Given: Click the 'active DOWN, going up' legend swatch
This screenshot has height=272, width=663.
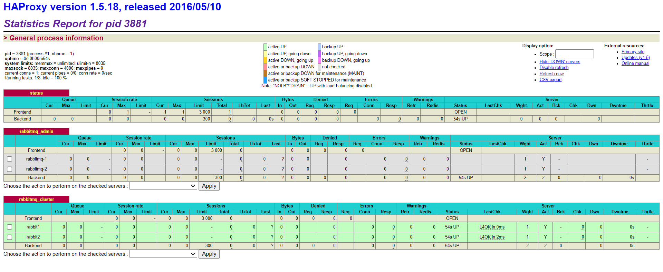Looking at the screenshot, I should [265, 60].
